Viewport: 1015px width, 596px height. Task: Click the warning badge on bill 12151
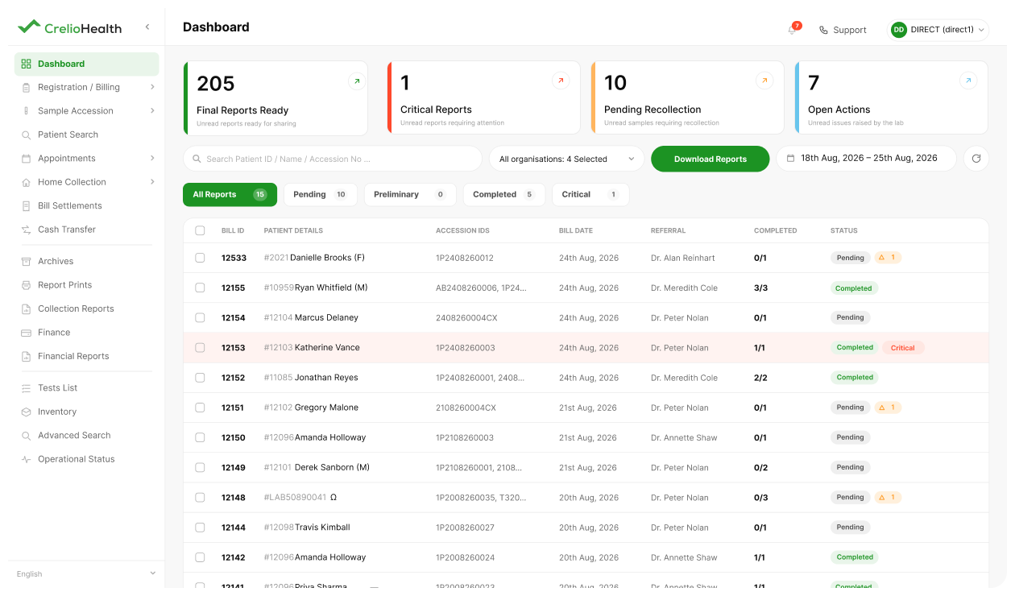(888, 408)
